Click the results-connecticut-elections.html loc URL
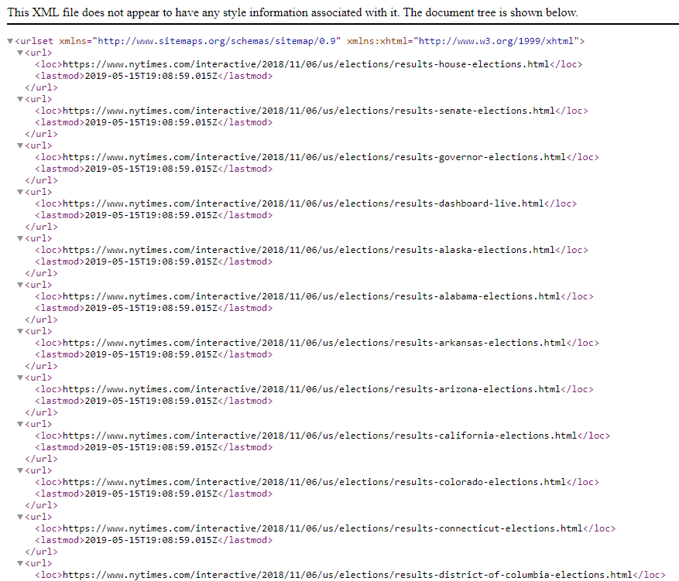Screen dimensions: 679x581 click(x=323, y=528)
